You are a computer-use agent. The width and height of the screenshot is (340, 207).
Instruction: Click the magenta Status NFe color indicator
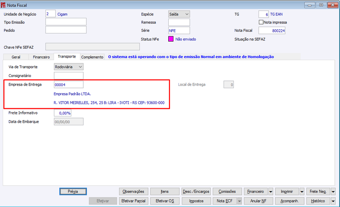(171, 39)
